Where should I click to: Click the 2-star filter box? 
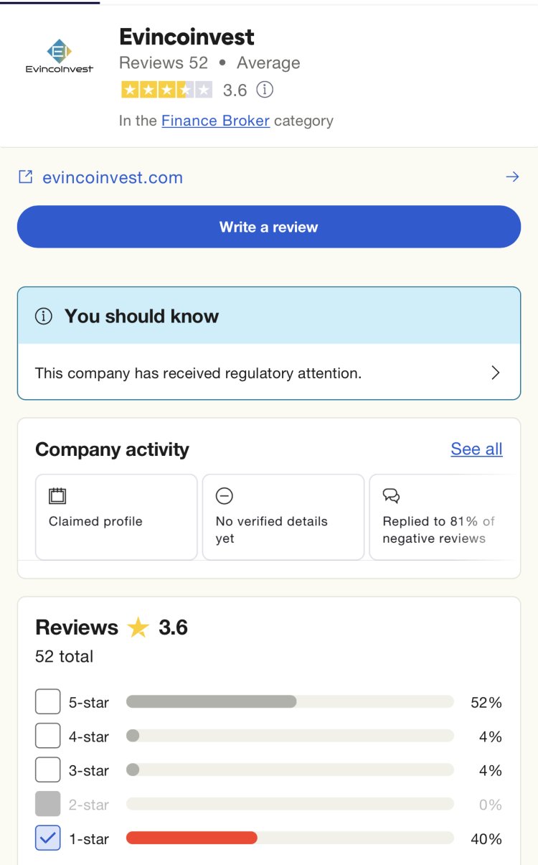[47, 803]
